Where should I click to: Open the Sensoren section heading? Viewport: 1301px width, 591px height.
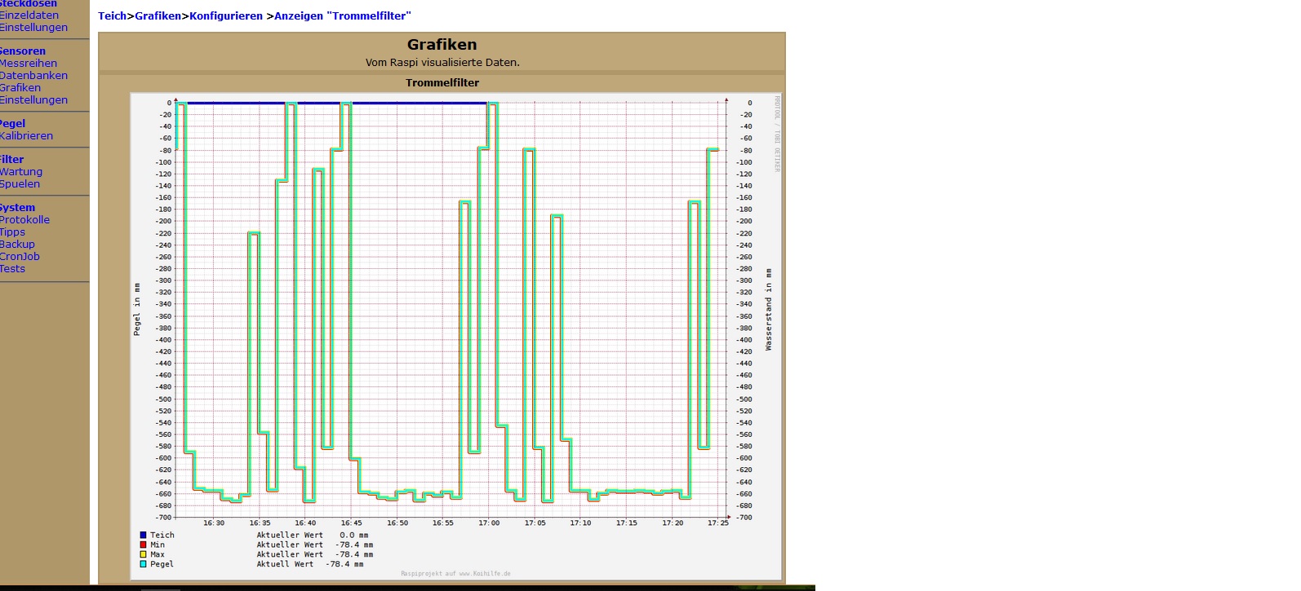point(23,51)
